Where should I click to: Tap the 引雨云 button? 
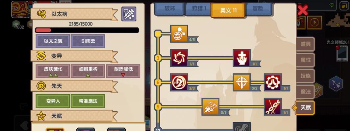point(88,41)
